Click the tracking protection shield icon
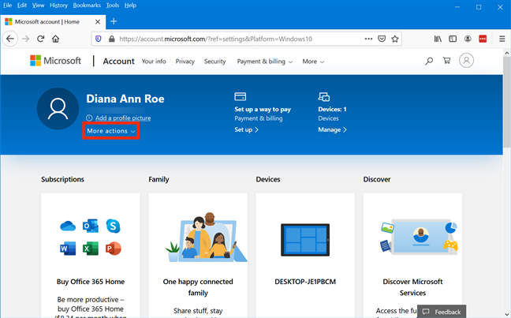 [98, 39]
